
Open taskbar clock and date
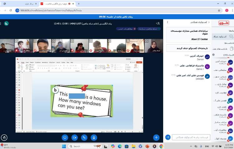click(229, 146)
